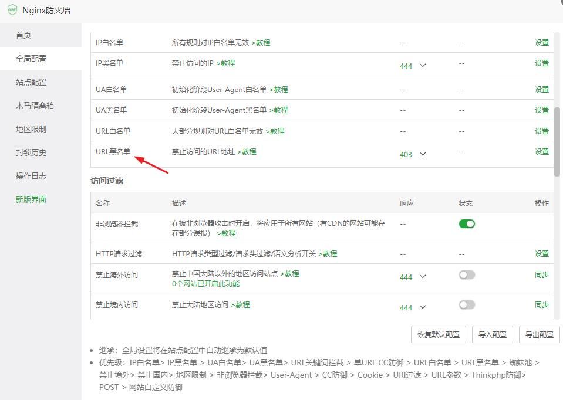Viewport: 563px width, 400px height.
Task: Open 站点配置 from the sidebar
Action: [x=30, y=82]
